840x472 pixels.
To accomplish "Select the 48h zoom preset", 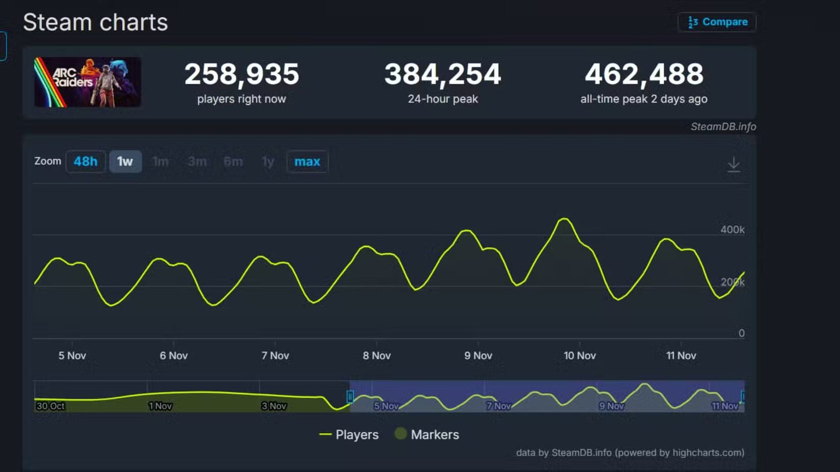I will pos(86,162).
